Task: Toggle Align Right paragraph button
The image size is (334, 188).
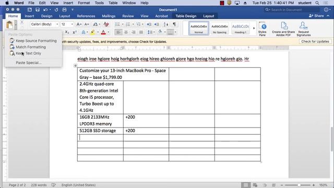Action: point(134,32)
